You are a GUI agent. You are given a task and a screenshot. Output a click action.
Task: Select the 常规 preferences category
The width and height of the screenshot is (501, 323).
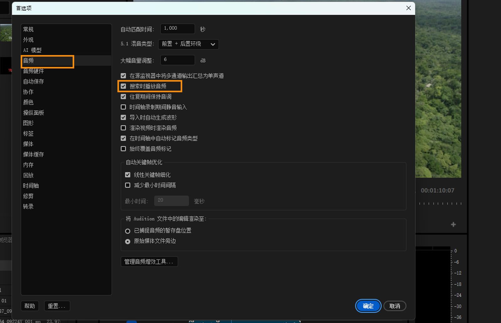coord(28,29)
